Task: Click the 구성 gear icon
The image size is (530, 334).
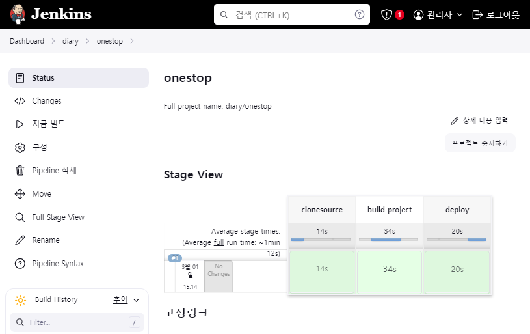Action: [x=20, y=148]
